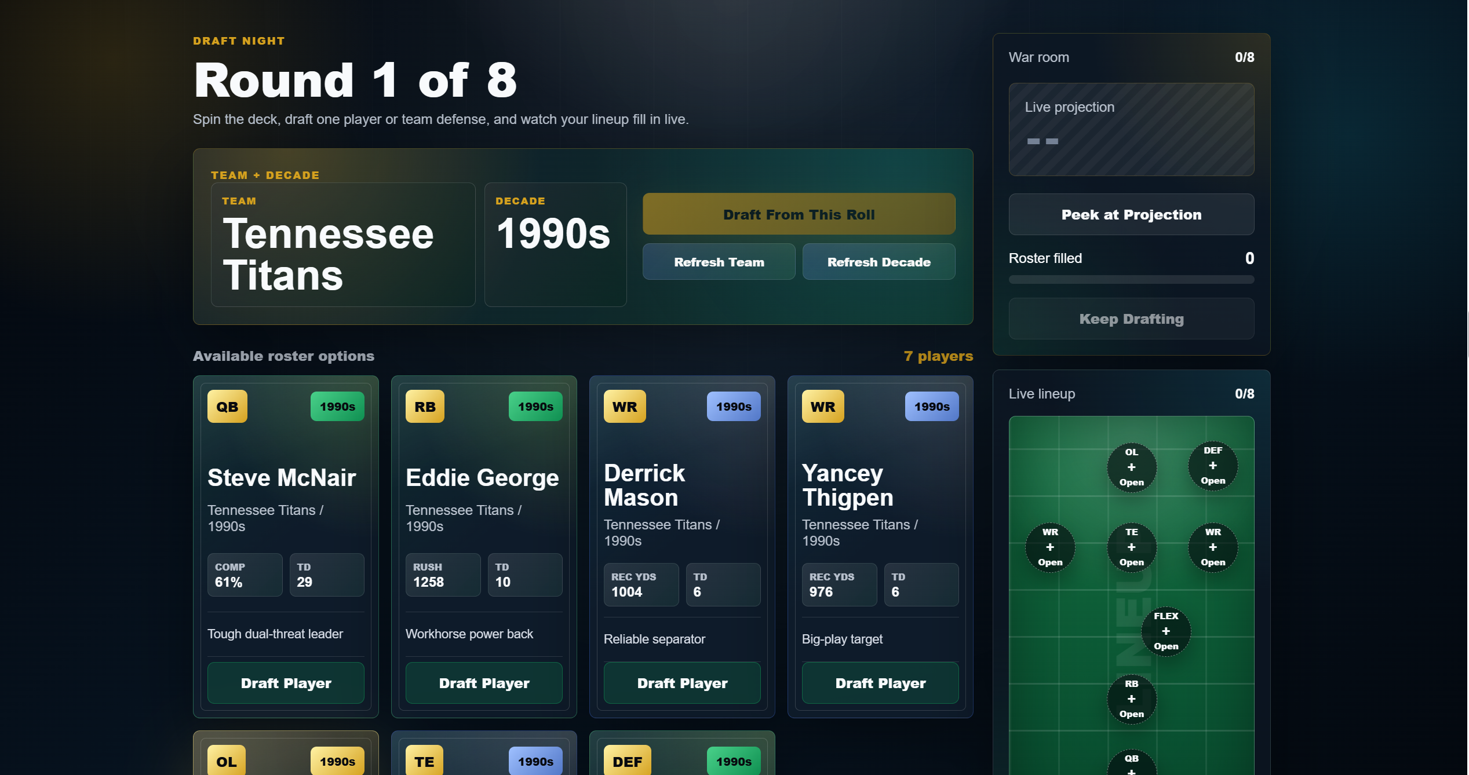
Task: Click the TD 29 stat box
Action: tap(327, 575)
